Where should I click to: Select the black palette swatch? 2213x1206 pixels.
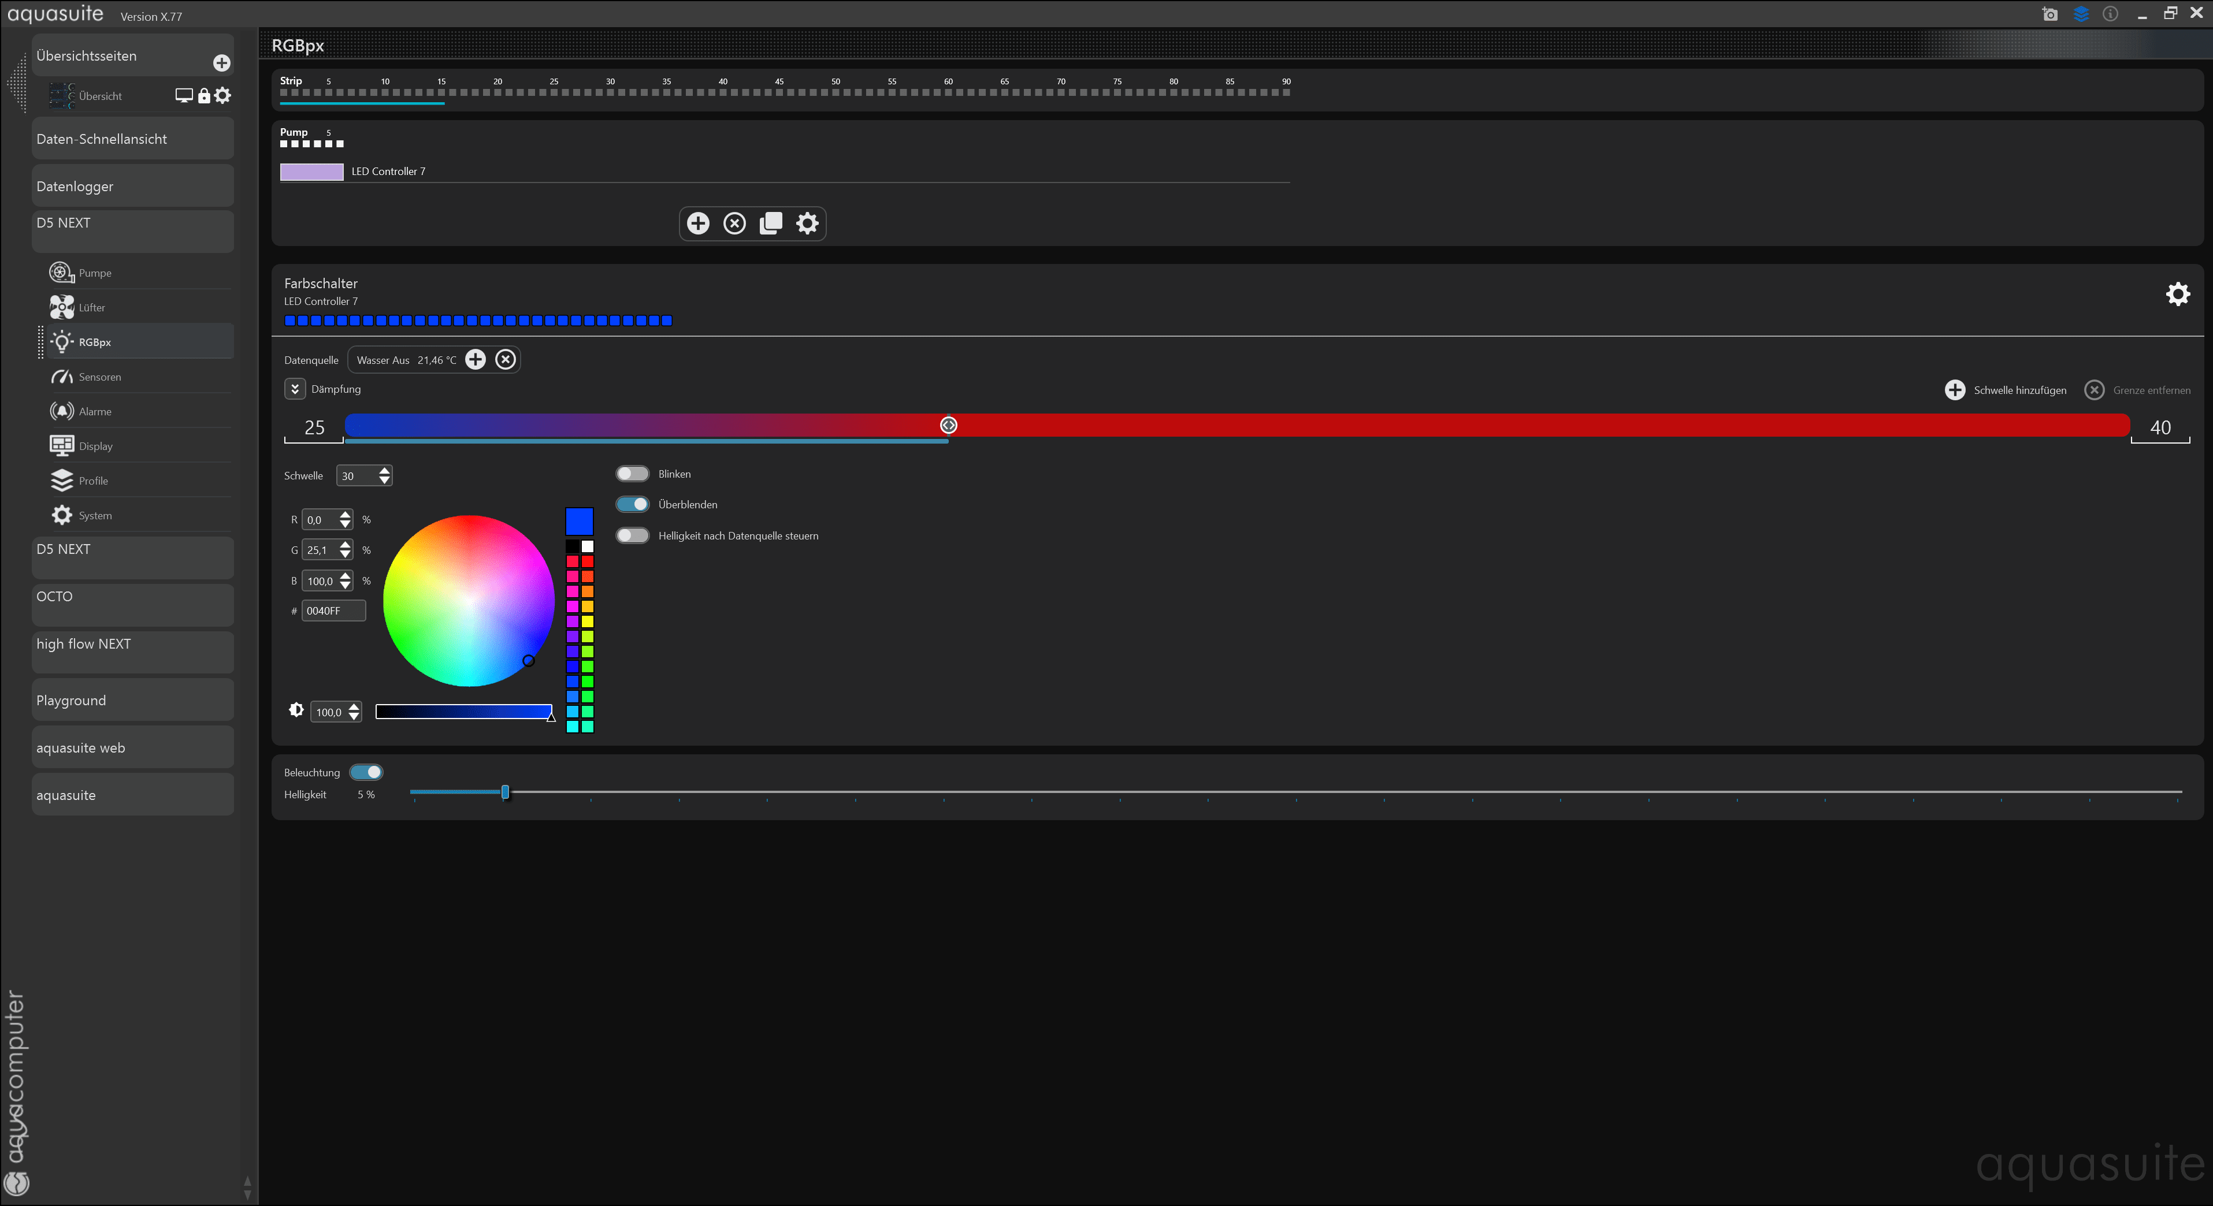pyautogui.click(x=573, y=546)
